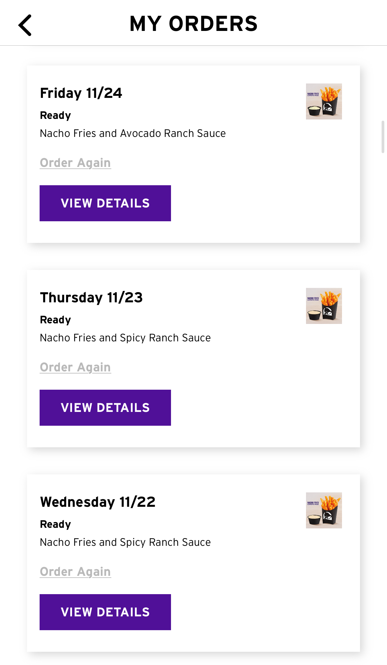This screenshot has width=387, height=665.
Task: Show details for the Wednesday 11/22 order
Action: pyautogui.click(x=105, y=612)
